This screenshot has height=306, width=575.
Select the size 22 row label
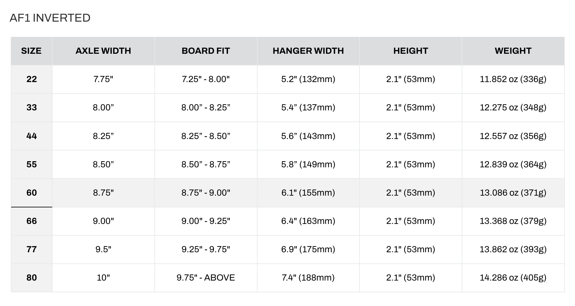(x=32, y=79)
